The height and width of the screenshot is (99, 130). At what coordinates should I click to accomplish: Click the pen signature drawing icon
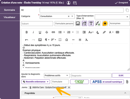click(x=98, y=23)
